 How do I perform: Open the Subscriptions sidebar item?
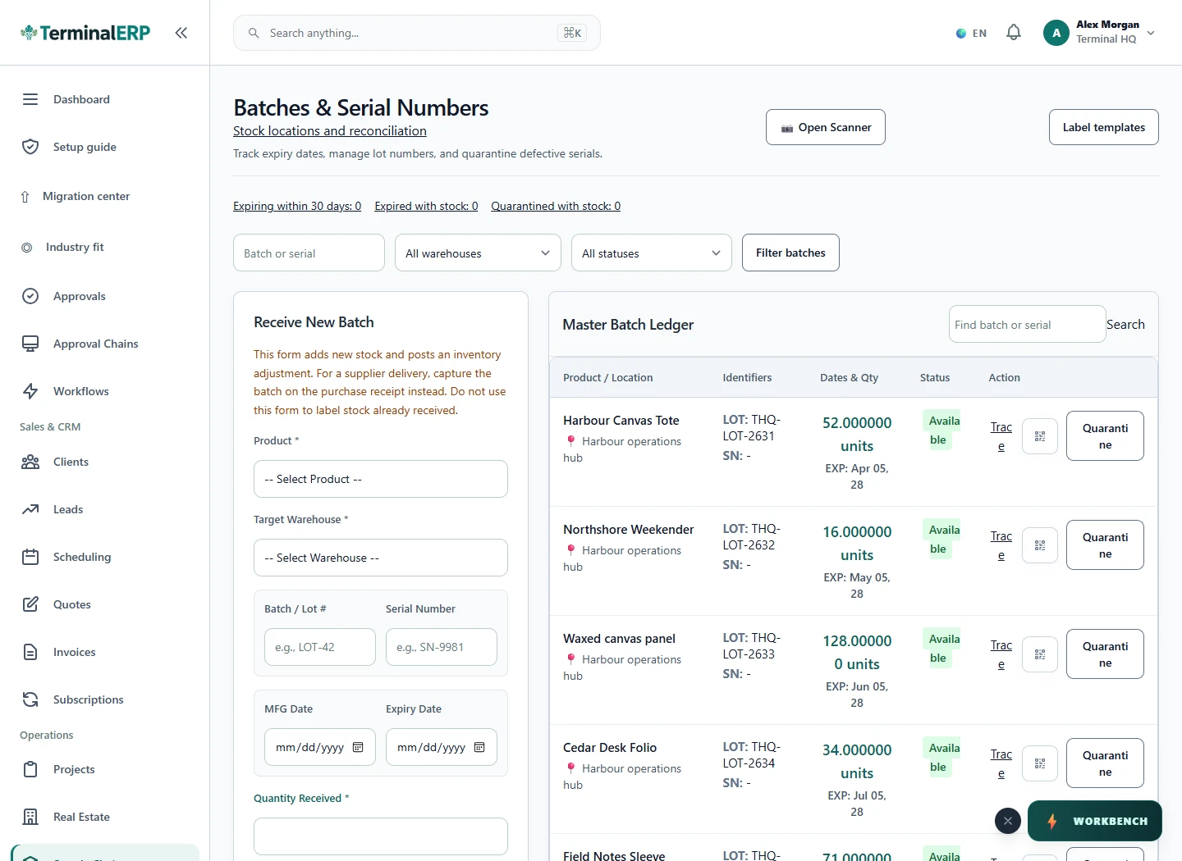[88, 699]
